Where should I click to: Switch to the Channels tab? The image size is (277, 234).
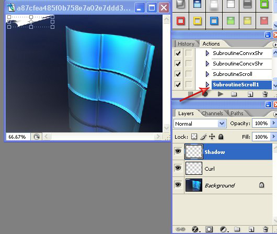[x=212, y=113]
